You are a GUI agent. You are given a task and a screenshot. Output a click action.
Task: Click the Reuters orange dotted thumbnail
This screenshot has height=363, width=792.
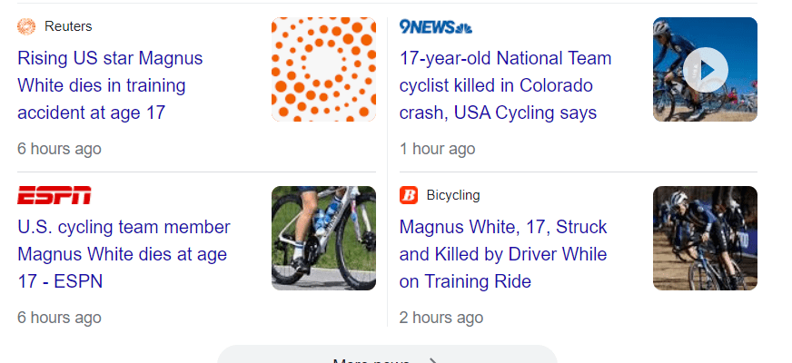323,69
